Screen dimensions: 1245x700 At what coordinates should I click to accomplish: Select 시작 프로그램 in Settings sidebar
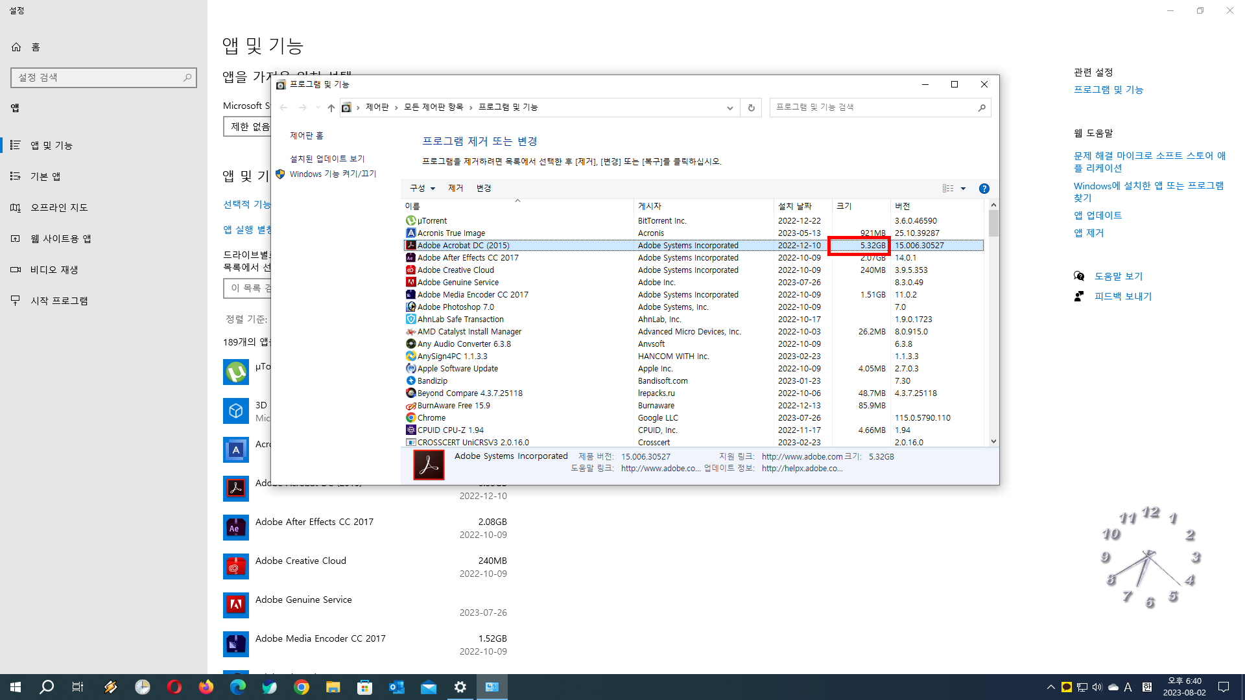[x=104, y=301]
